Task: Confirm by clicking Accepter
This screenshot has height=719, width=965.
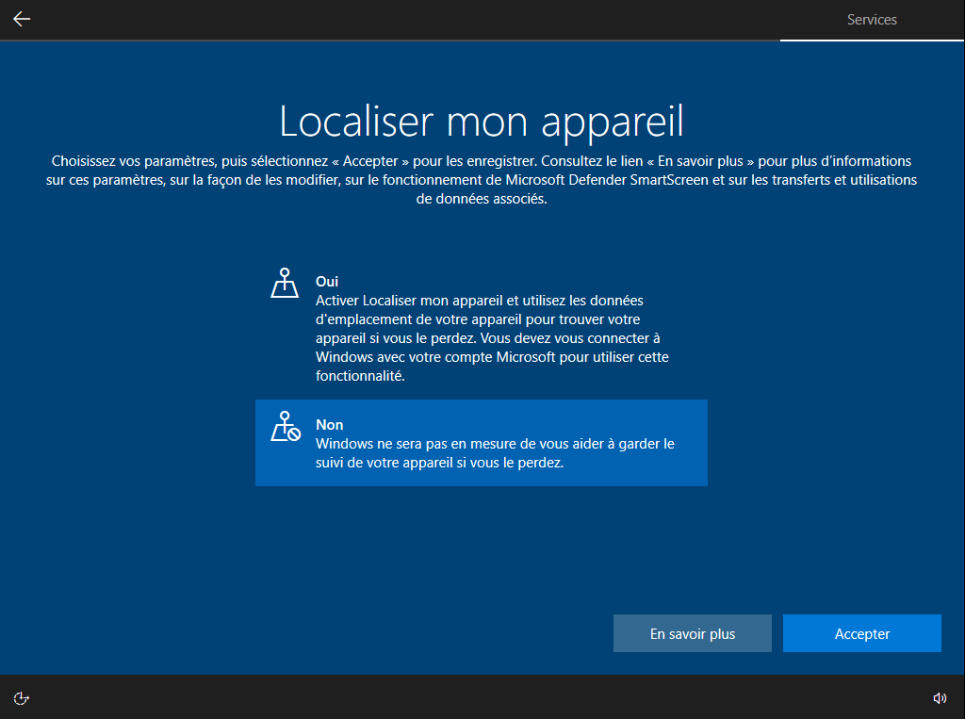Action: click(861, 634)
